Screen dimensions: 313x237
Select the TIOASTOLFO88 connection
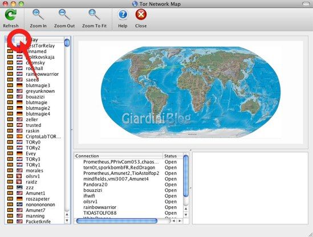click(x=100, y=213)
